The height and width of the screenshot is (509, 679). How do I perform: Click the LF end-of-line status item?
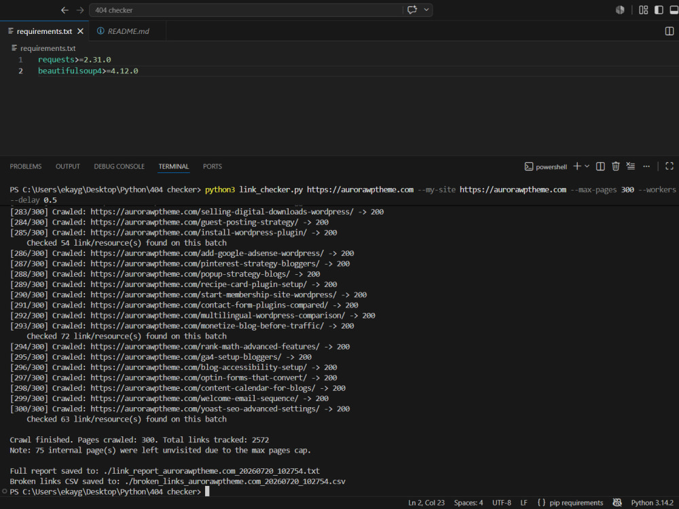[x=524, y=502]
